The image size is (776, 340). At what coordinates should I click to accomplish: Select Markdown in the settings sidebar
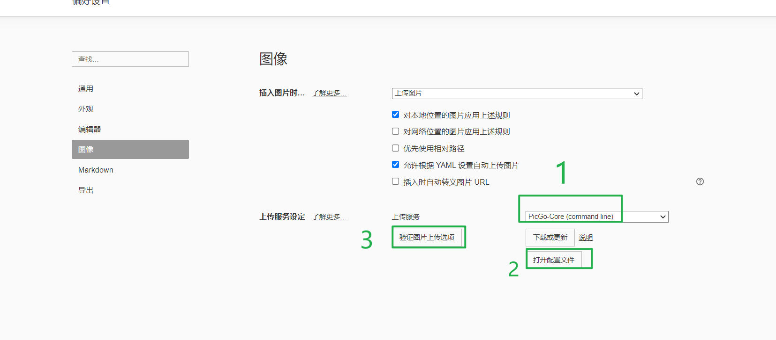(130, 170)
